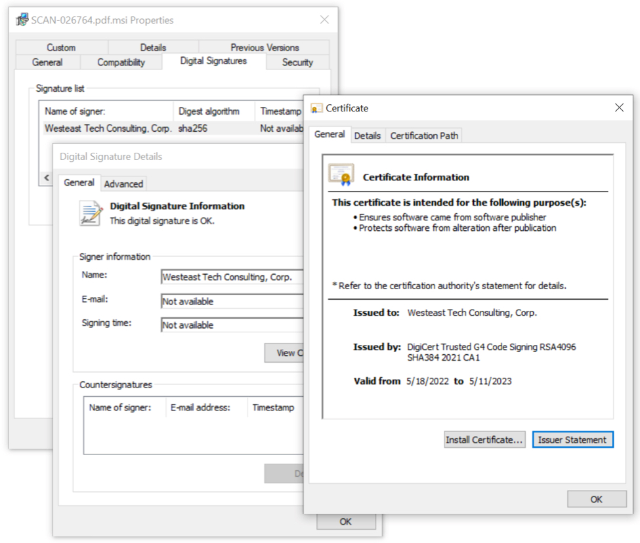Click the signer Name field with Westeast Tech Consulting
The height and width of the screenshot is (543, 640).
point(232,277)
